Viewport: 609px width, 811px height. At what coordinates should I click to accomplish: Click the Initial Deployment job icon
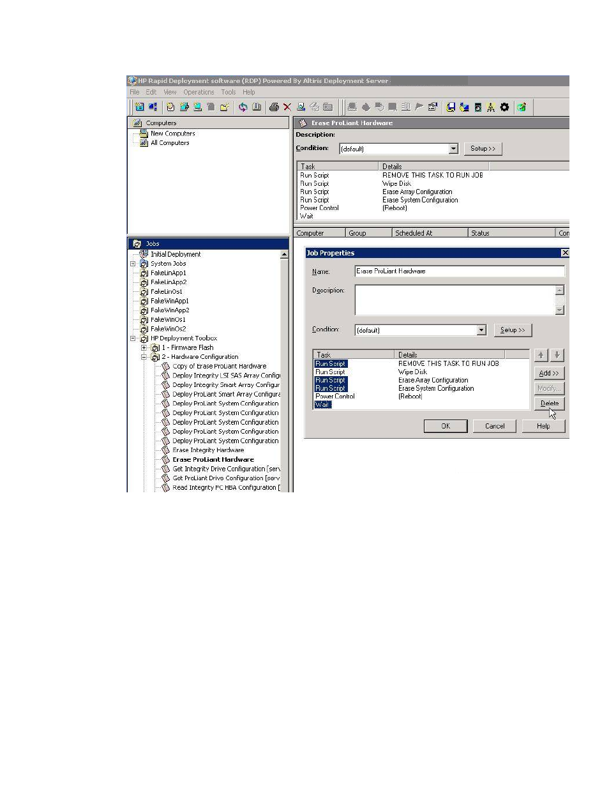[144, 254]
